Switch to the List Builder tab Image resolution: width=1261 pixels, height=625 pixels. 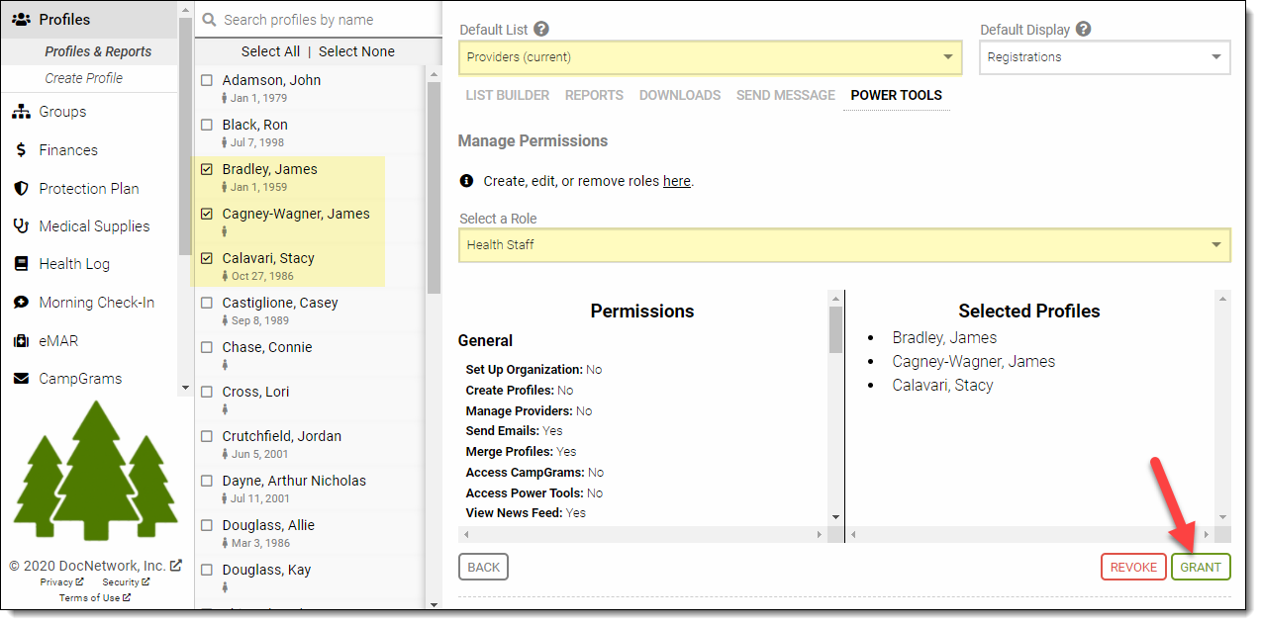(507, 96)
